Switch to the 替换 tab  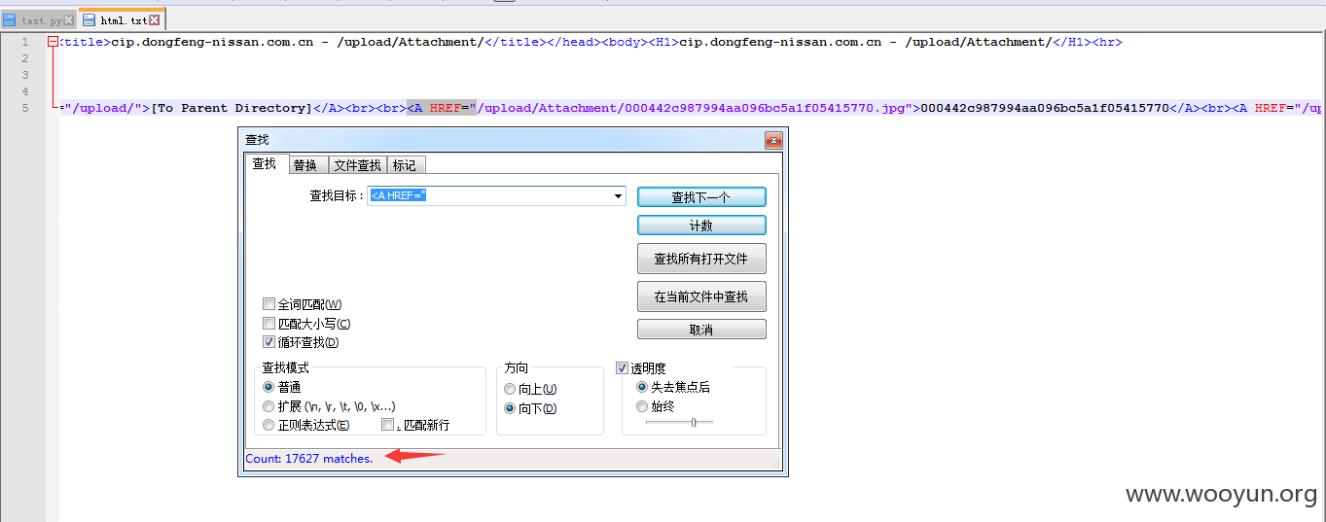pos(305,165)
